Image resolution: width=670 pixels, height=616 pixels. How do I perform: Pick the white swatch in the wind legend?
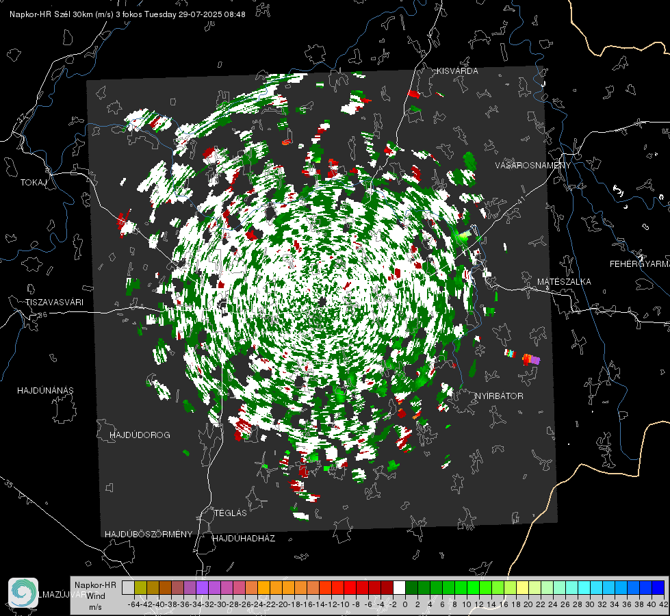tap(399, 587)
